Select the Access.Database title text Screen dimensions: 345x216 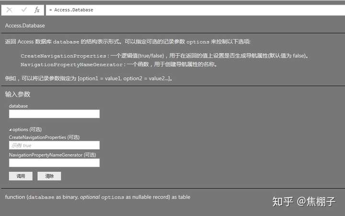click(x=25, y=25)
